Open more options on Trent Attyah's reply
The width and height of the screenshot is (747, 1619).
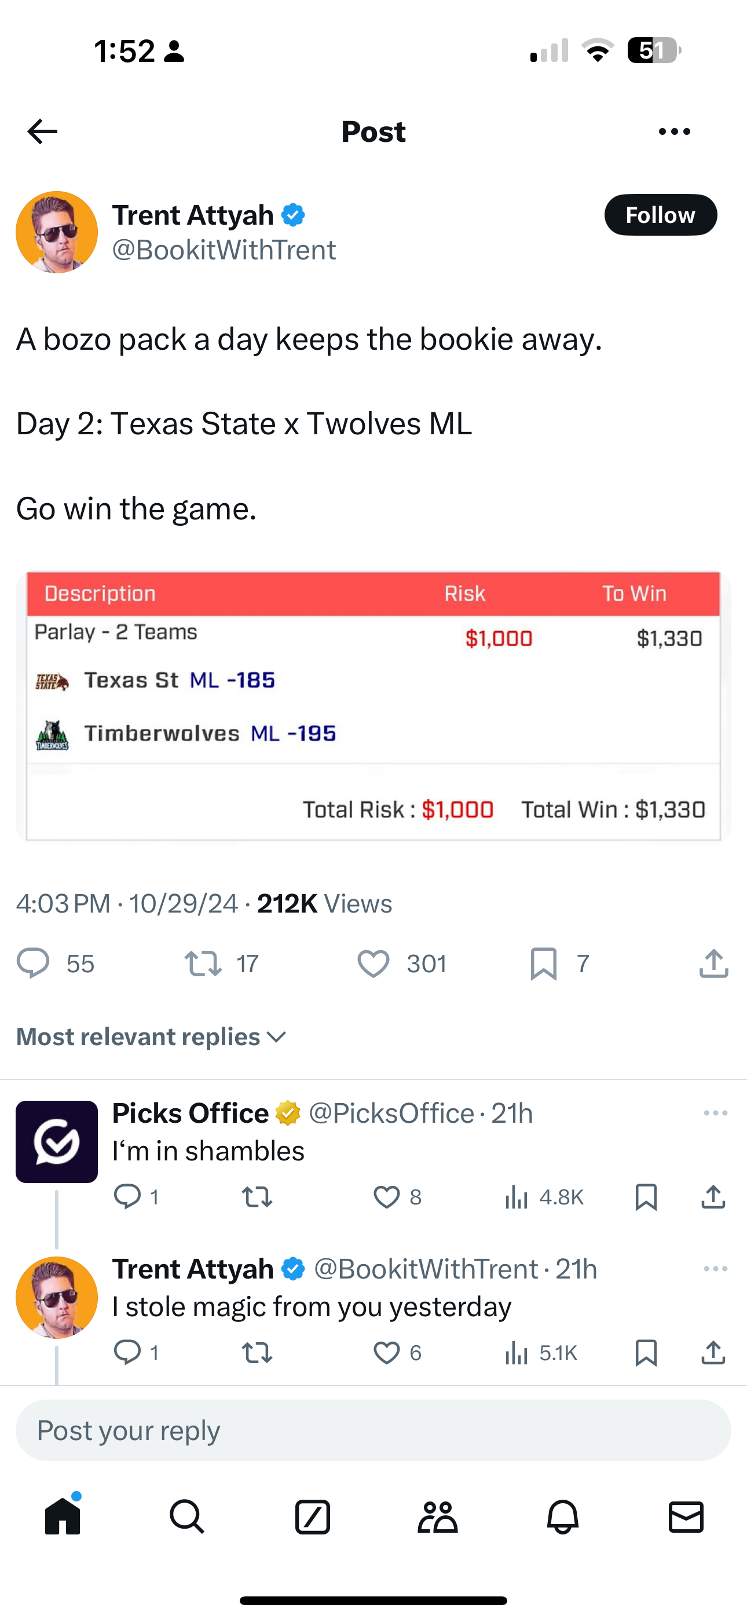click(x=716, y=1269)
